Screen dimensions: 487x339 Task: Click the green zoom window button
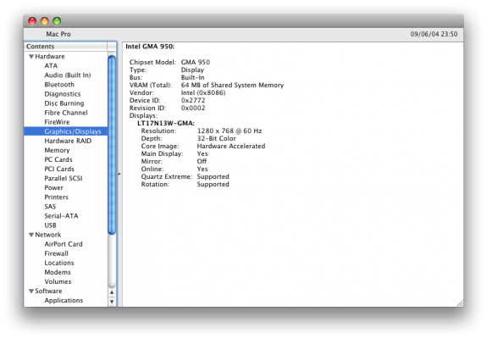click(x=57, y=21)
